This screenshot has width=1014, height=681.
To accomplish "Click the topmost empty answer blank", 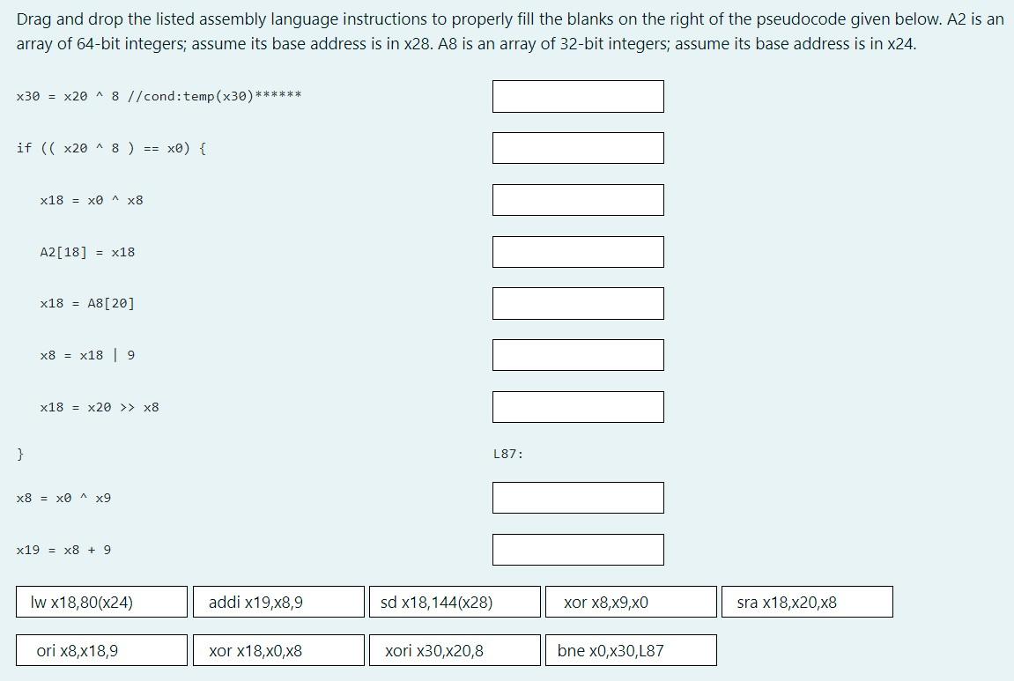I will 578,96.
